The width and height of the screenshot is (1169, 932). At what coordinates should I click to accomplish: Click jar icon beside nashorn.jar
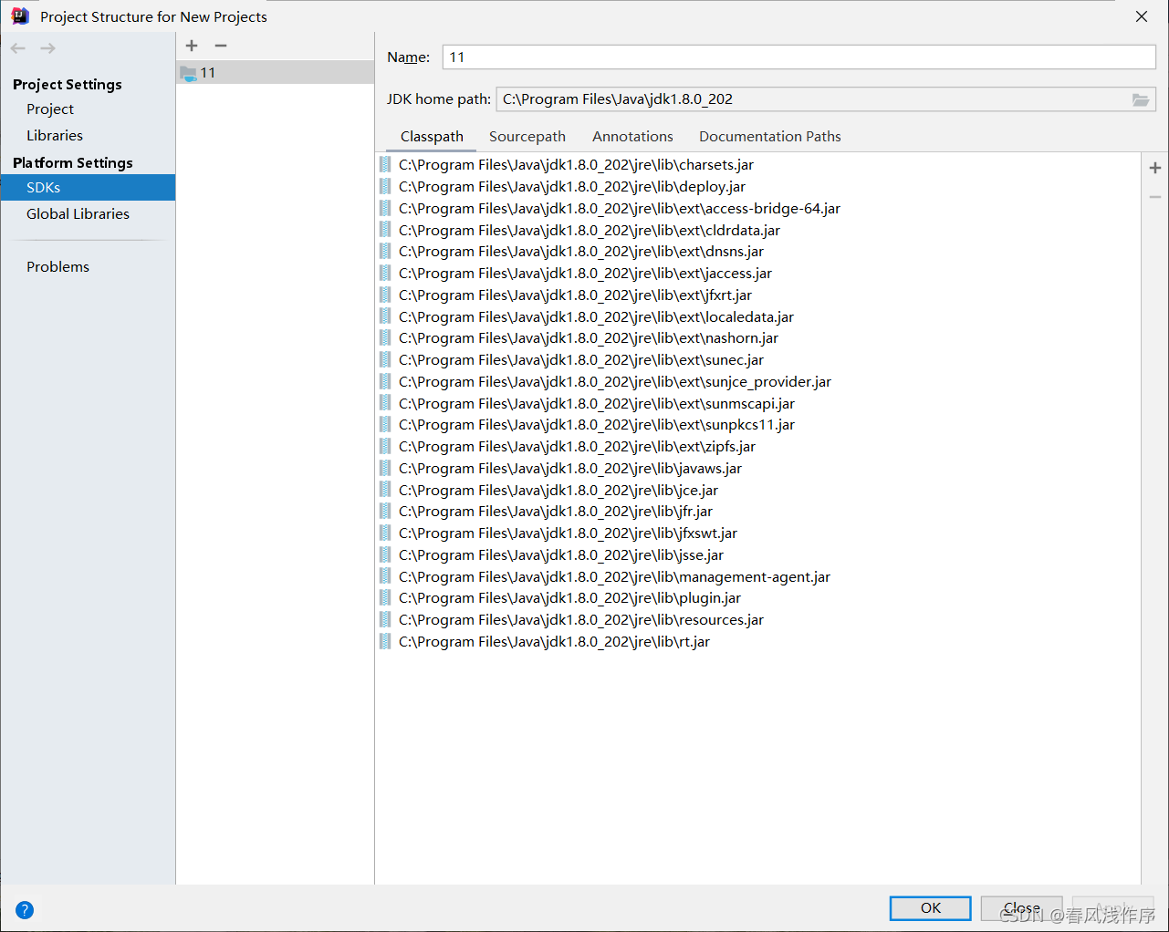385,338
